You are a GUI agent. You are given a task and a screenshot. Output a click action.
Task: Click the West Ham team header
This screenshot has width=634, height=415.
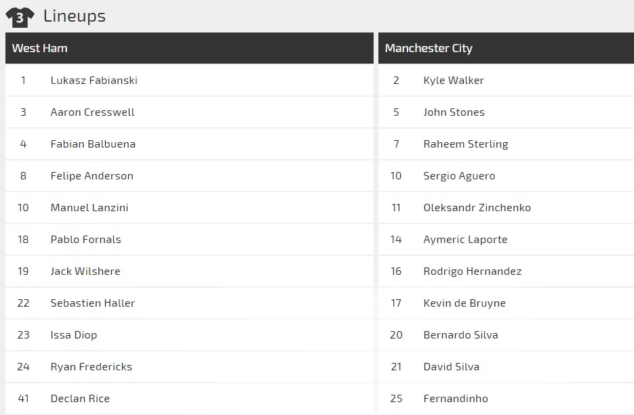(39, 48)
